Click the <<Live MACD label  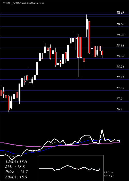tap(109, 174)
